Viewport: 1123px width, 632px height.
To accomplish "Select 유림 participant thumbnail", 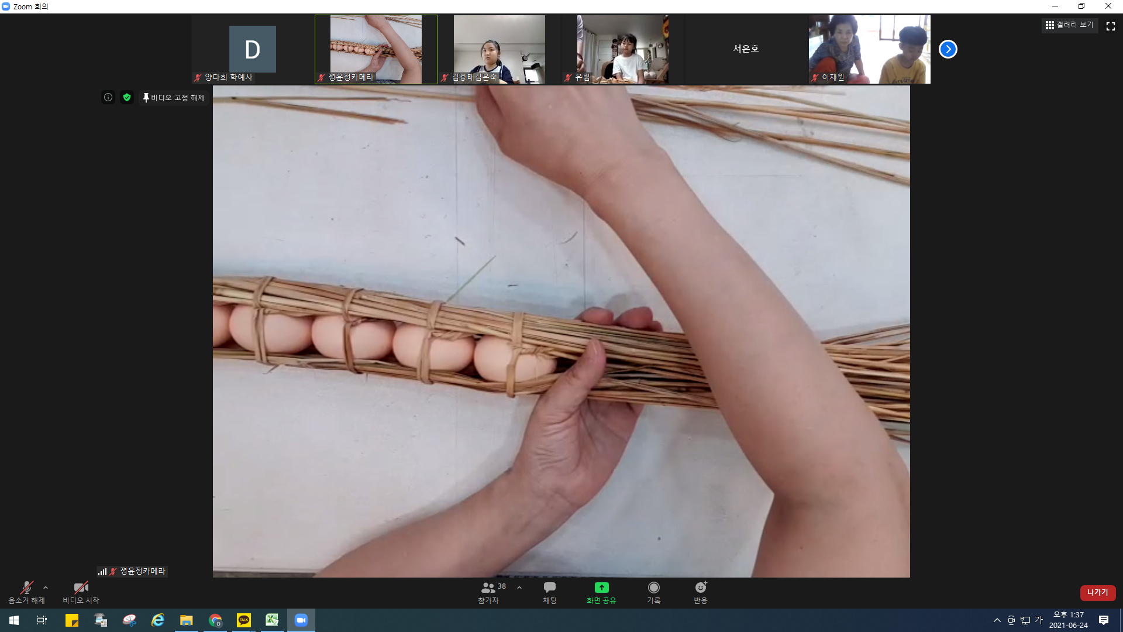I will pyautogui.click(x=622, y=49).
